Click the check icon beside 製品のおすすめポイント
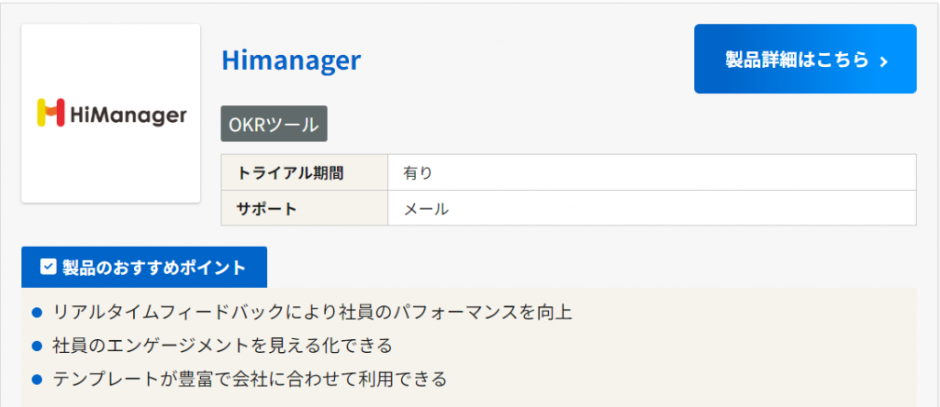Screen dimensions: 940x407 [49, 268]
